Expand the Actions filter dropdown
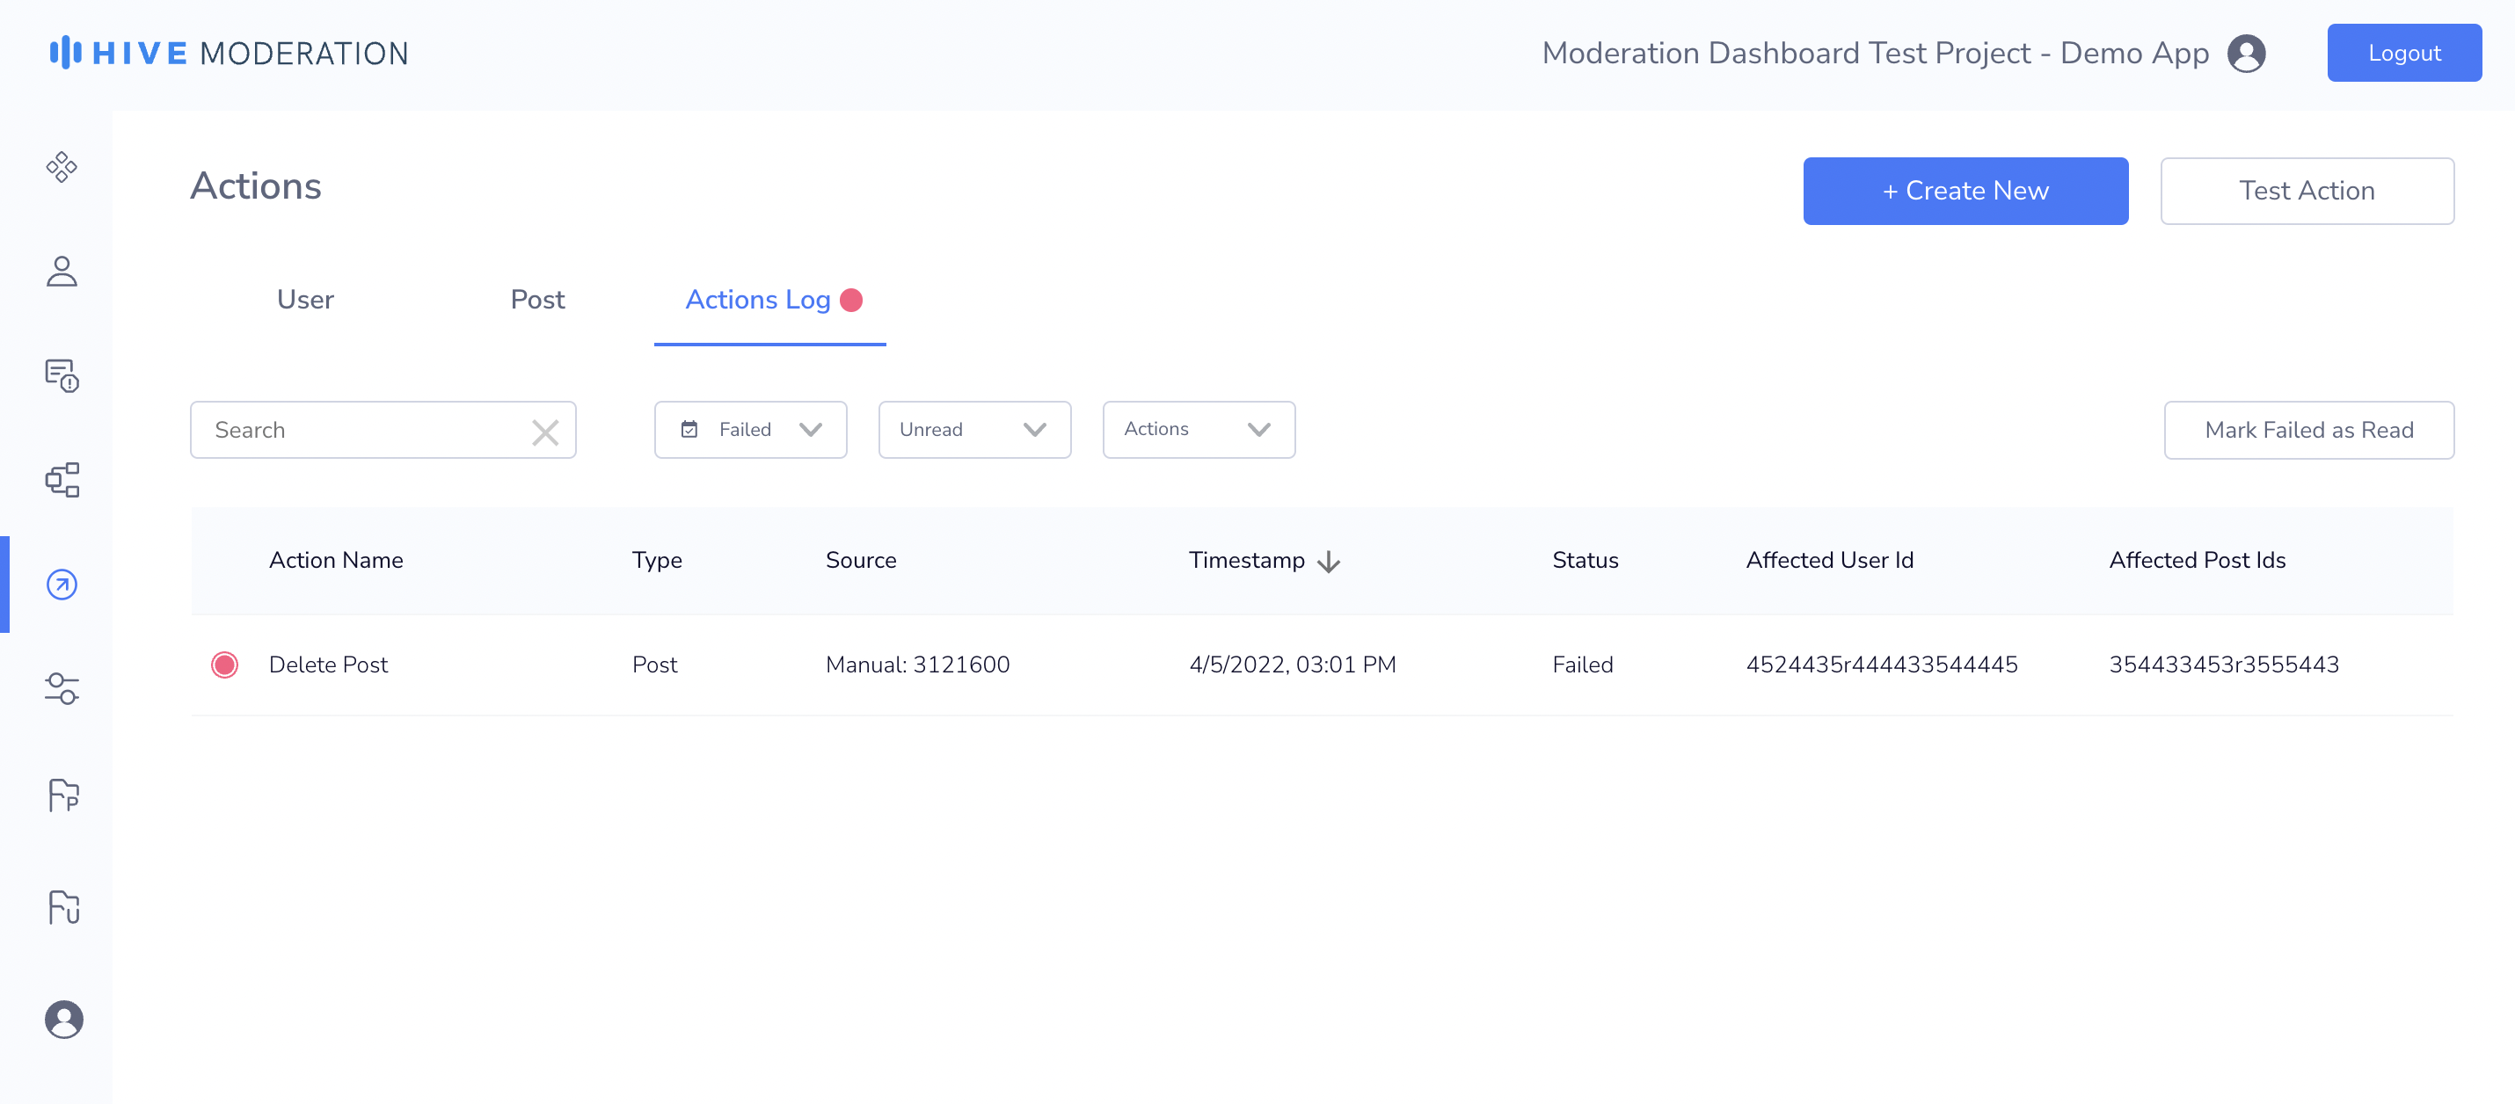This screenshot has width=2515, height=1104. tap(1198, 430)
